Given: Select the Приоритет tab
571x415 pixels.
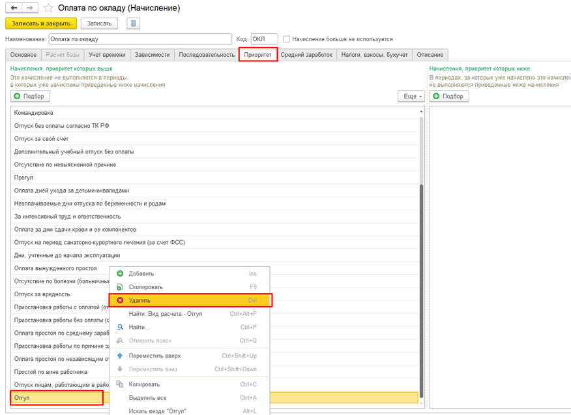Looking at the screenshot, I should click(x=258, y=55).
